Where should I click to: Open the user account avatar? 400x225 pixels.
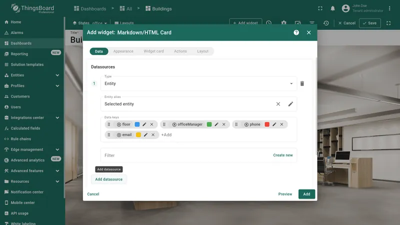click(x=345, y=8)
